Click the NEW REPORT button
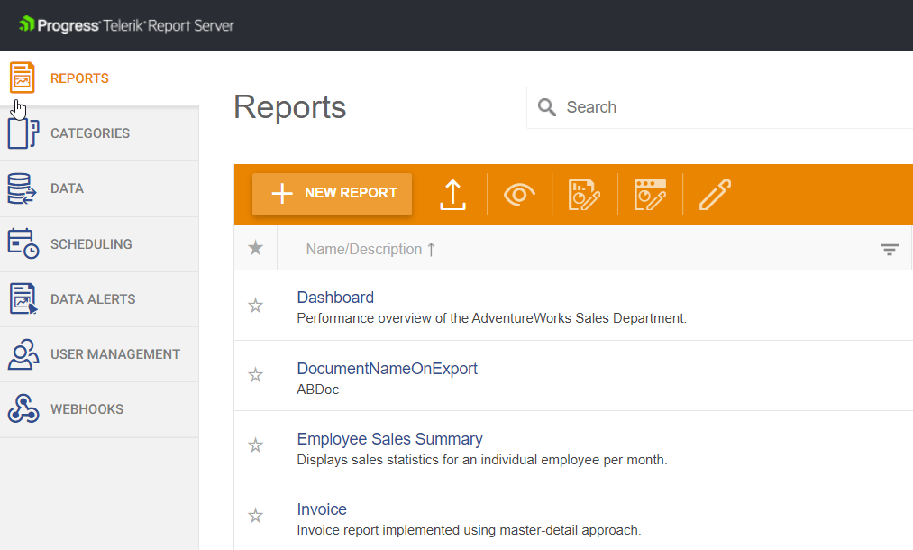The image size is (913, 550). pos(332,194)
